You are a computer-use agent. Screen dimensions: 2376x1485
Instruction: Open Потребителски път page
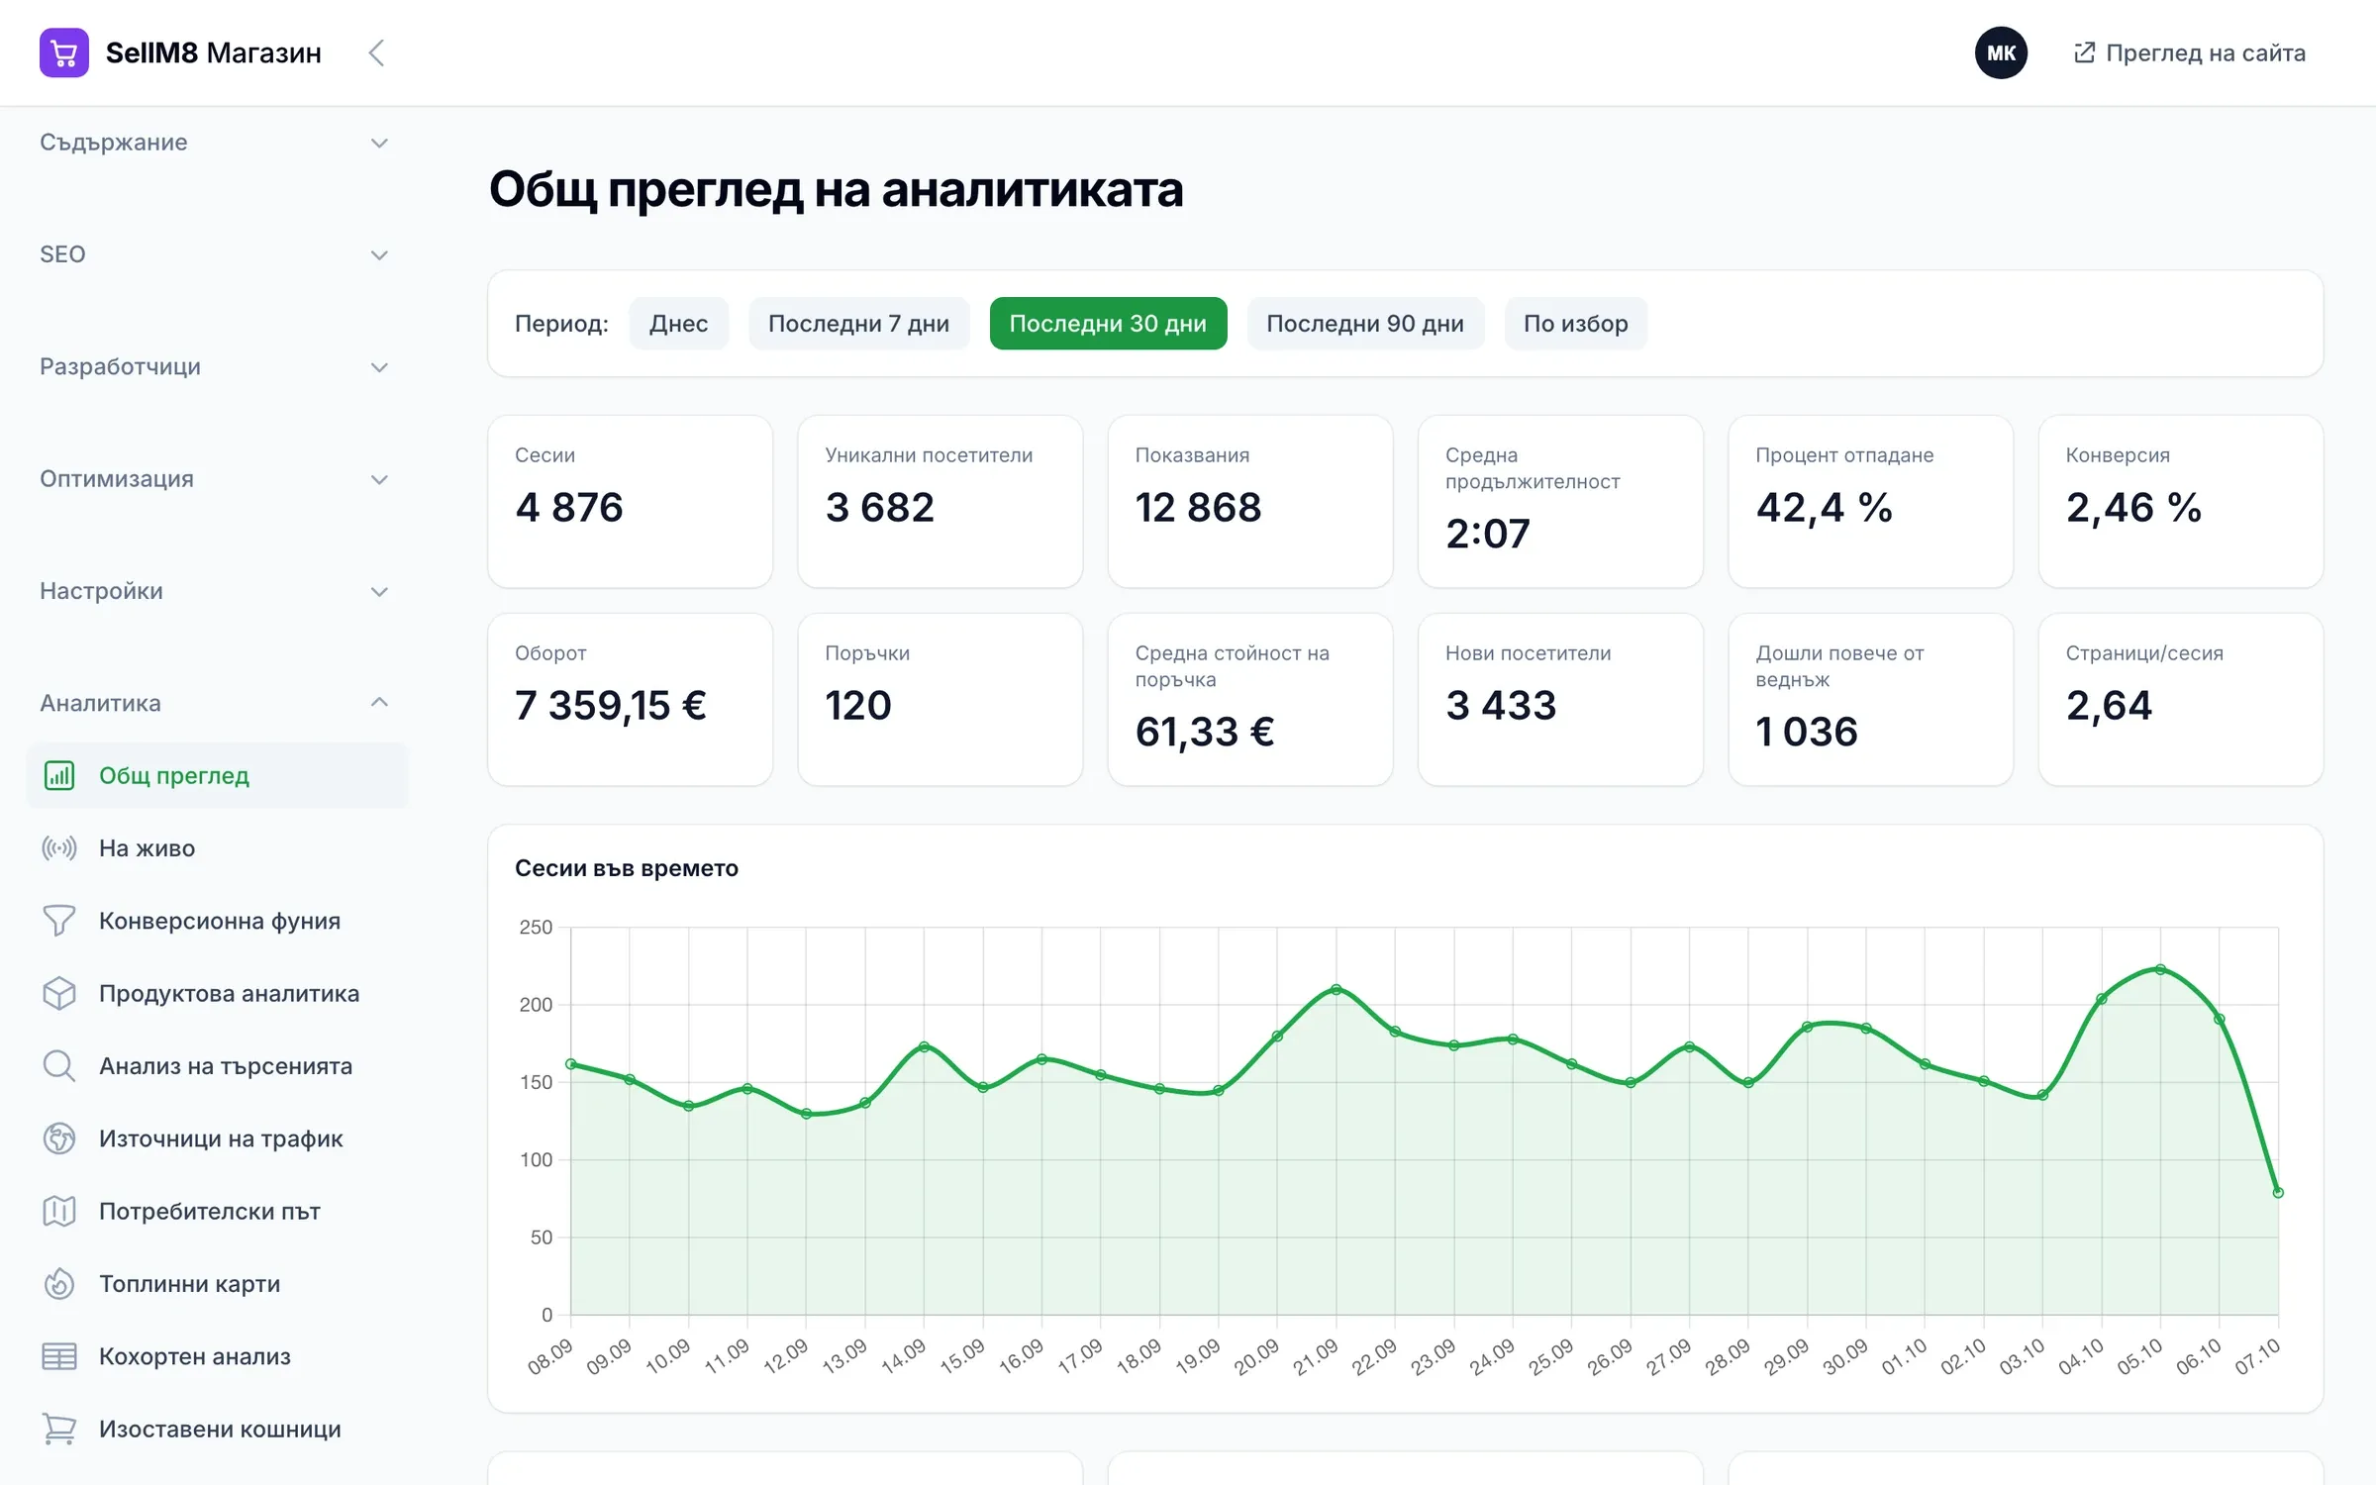217,1211
